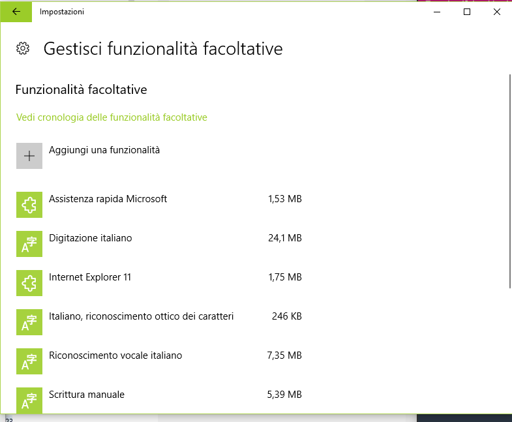The height and width of the screenshot is (422, 512).
Task: Select Riconoscimento vocale italiano entry
Action: (x=115, y=355)
